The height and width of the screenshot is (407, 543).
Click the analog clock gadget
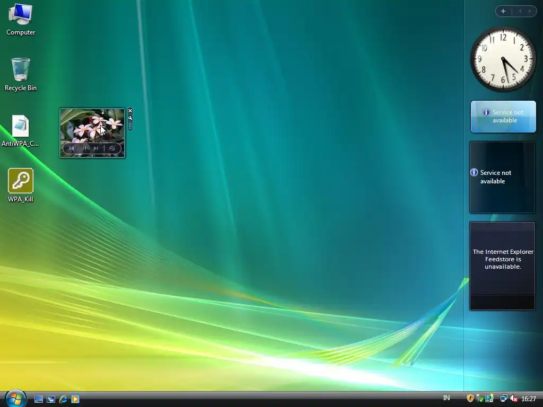click(503, 59)
